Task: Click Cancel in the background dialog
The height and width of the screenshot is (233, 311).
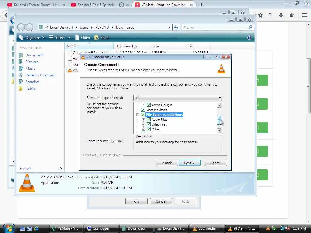Action: (x=161, y=201)
